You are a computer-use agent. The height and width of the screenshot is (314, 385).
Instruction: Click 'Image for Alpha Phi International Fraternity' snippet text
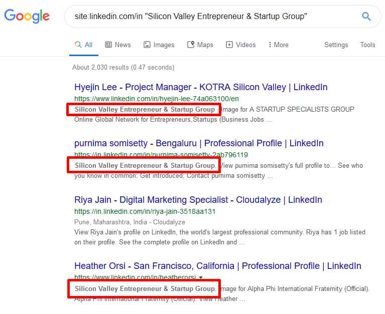click(x=295, y=289)
